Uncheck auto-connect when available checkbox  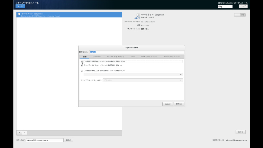point(82,62)
